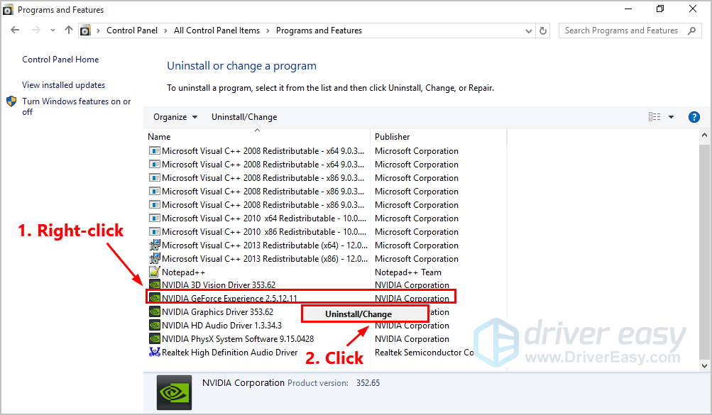Open All Control Panel Items breadcrumb

point(217,31)
